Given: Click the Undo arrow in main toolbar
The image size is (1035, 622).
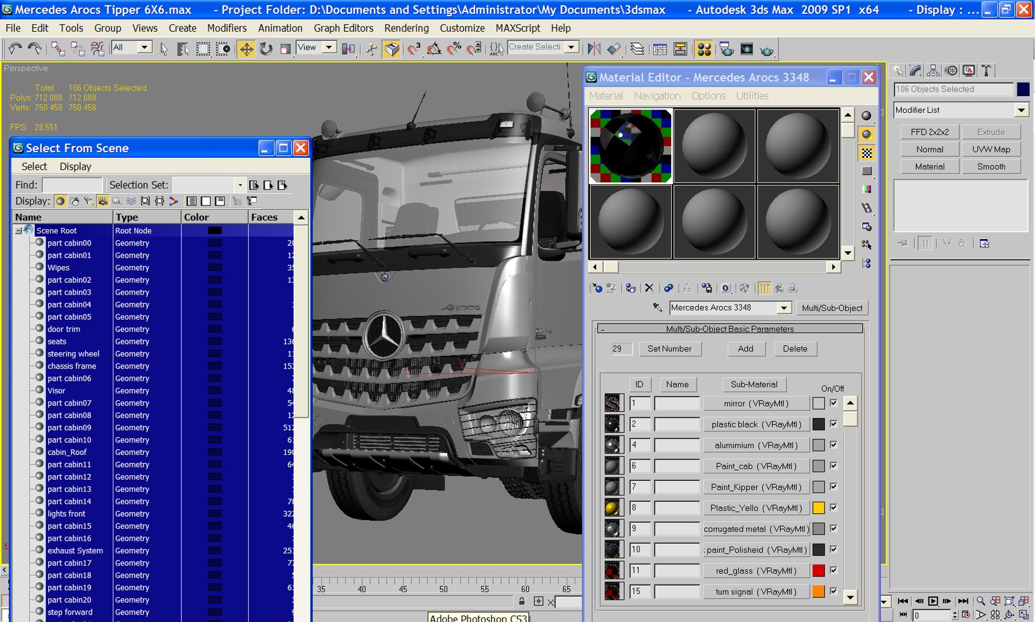Looking at the screenshot, I should click(16, 49).
